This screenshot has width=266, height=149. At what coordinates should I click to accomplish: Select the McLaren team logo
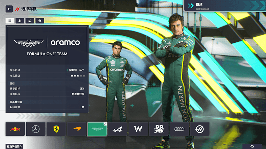77,129
